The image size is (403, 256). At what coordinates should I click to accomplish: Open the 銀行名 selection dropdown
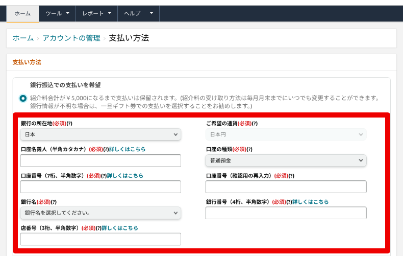[100, 213]
